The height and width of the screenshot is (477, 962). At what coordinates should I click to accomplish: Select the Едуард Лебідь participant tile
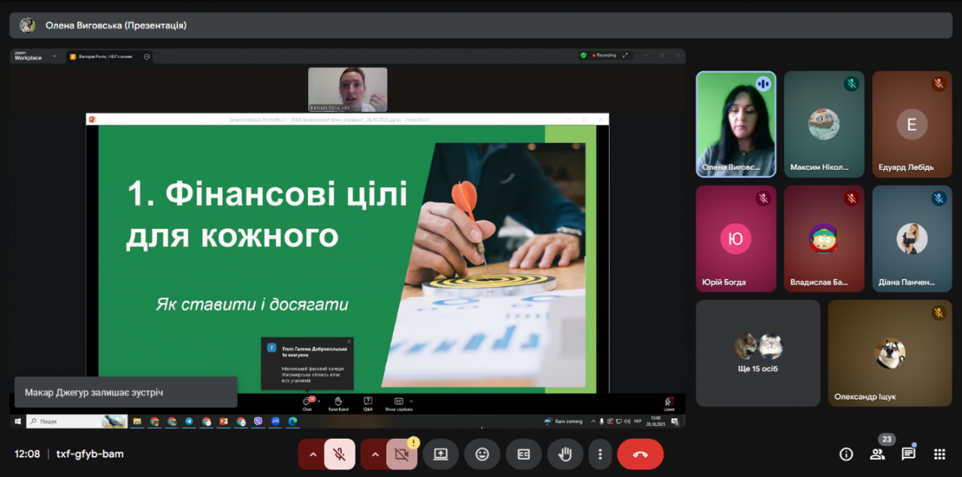coord(911,124)
